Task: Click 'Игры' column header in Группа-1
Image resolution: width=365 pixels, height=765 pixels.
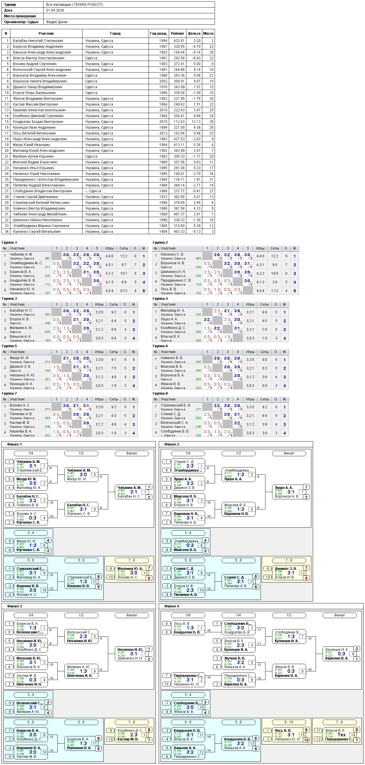Action: coord(109,248)
